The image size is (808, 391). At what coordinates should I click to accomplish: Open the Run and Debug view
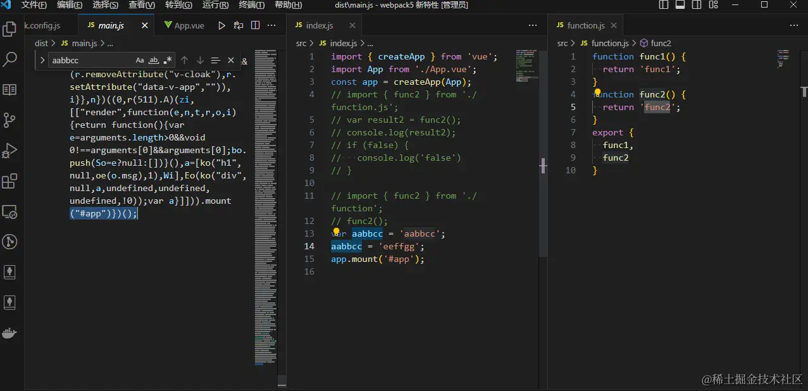(x=9, y=151)
